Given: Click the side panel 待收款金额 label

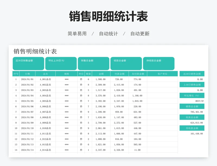Looking at the screenshot, I should click(192, 128).
